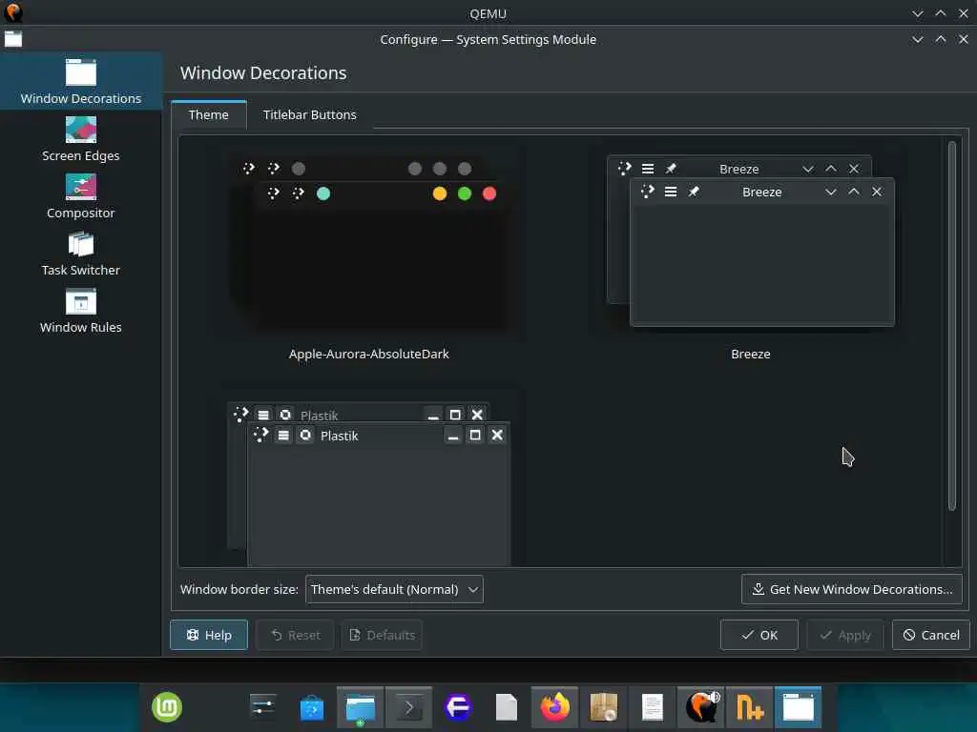Click the theme list vertical scrollbar

point(952,326)
